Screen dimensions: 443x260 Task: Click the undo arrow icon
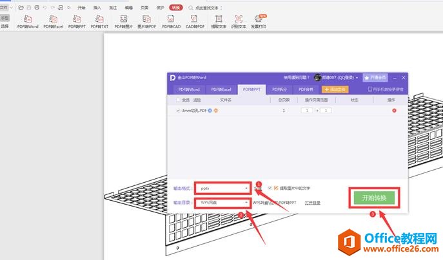(x=44, y=8)
